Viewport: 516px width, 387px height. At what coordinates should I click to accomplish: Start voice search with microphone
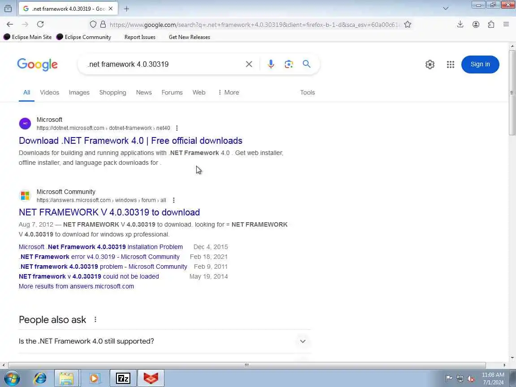point(271,64)
